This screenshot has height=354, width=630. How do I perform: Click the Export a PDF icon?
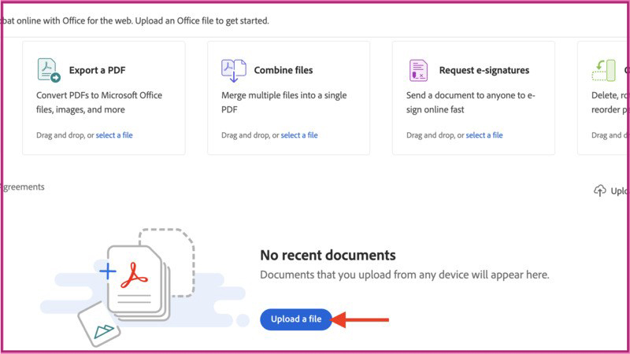click(x=49, y=70)
